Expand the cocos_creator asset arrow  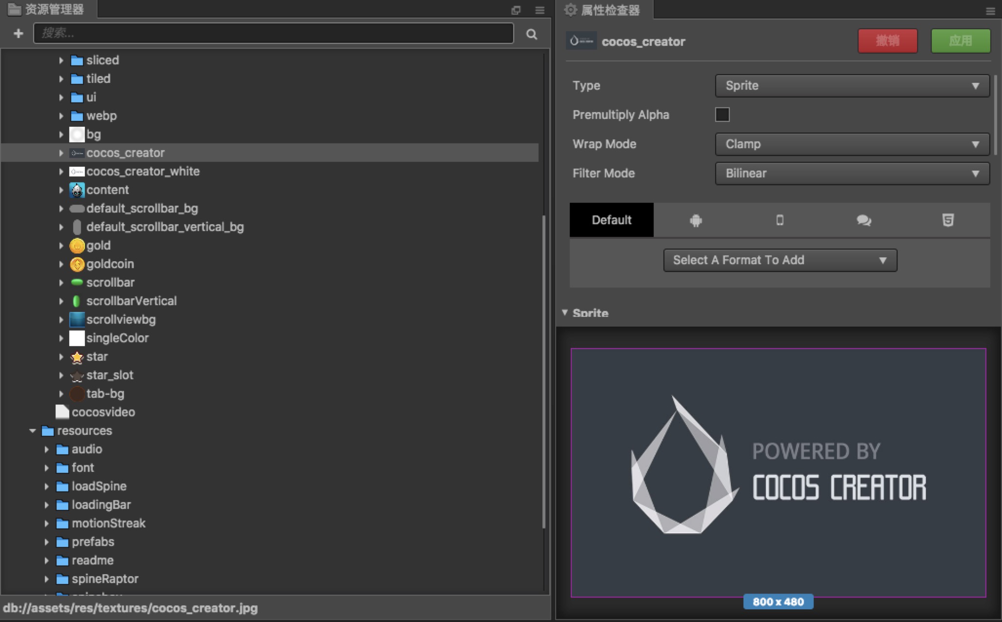[x=61, y=153]
